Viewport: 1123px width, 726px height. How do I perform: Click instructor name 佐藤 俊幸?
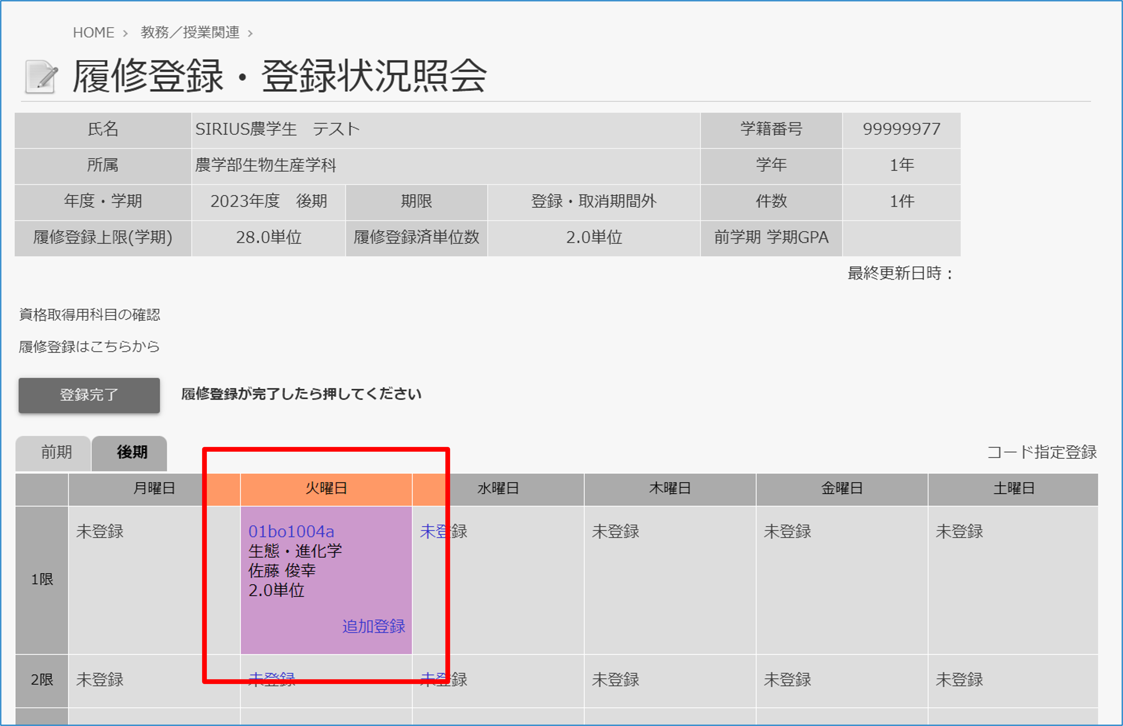282,571
